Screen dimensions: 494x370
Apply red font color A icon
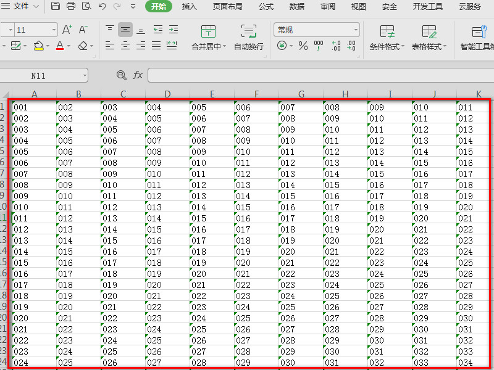click(x=60, y=46)
